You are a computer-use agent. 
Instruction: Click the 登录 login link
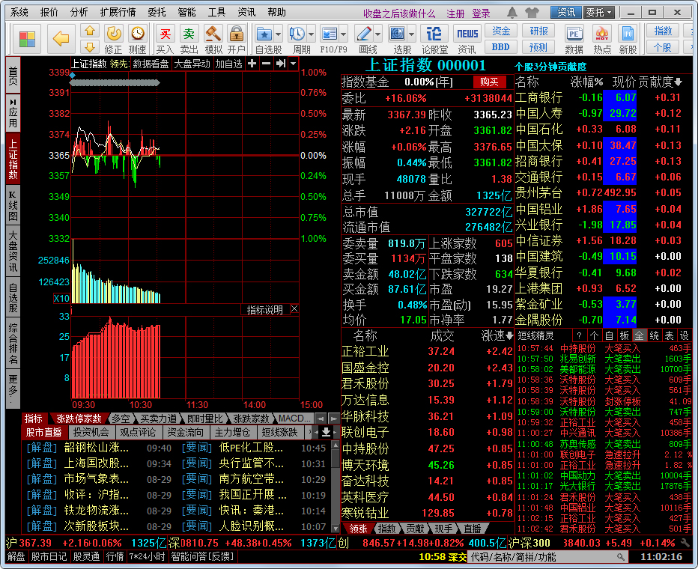pos(482,13)
